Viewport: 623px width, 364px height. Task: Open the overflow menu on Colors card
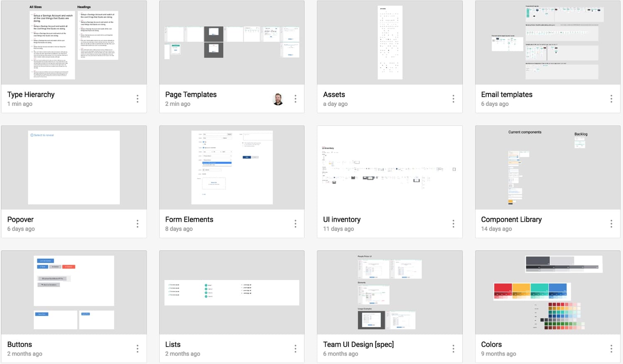point(611,349)
